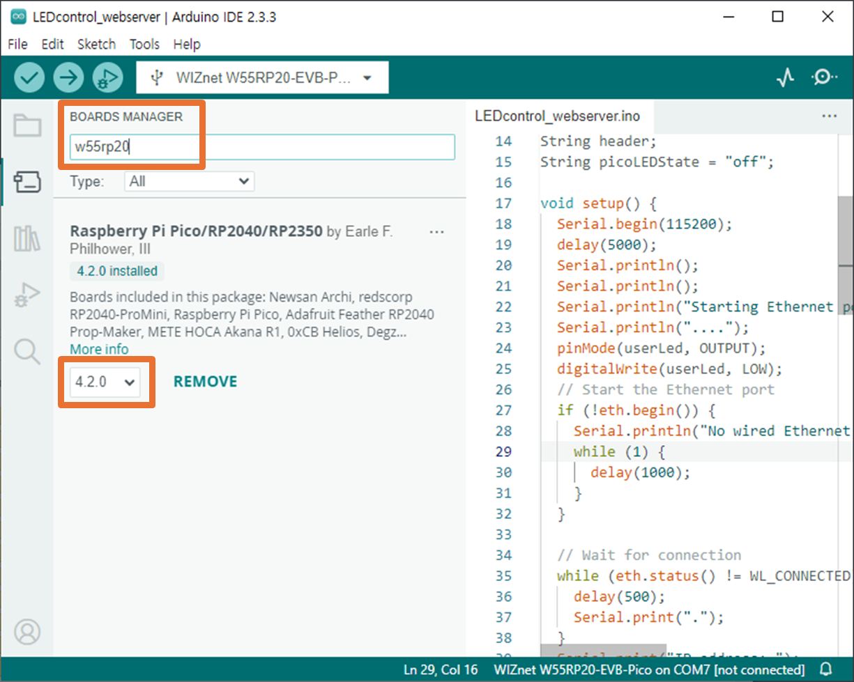Expand the WIZnet W55RP20-EVB board selector dropdown
The image size is (854, 682).
click(x=262, y=78)
